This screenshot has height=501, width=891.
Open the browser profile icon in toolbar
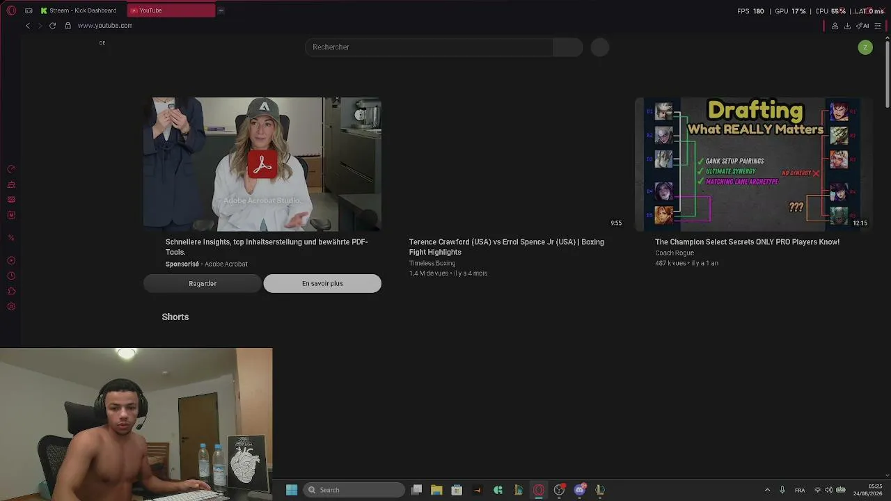coord(835,26)
